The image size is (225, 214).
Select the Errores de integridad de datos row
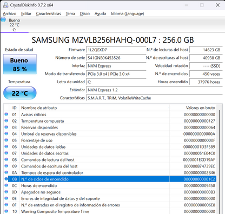110,198
